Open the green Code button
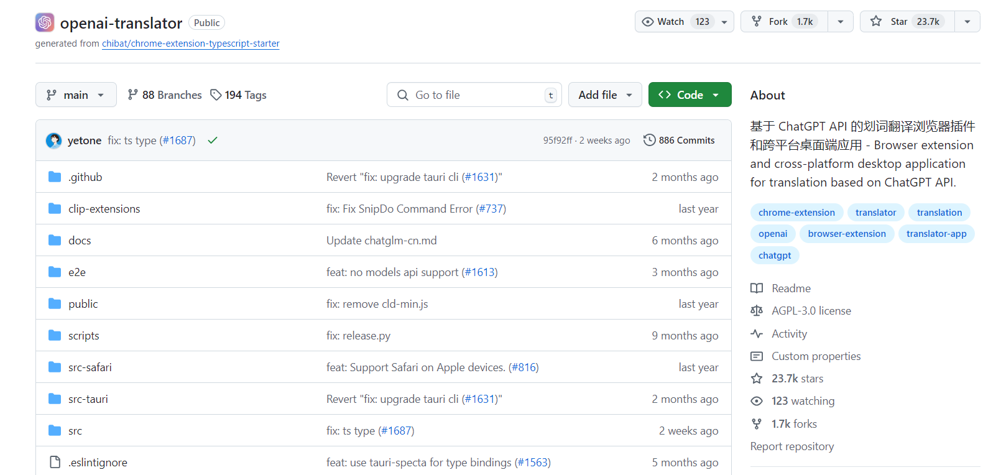Screen dimensions: 1001x475 pos(690,95)
